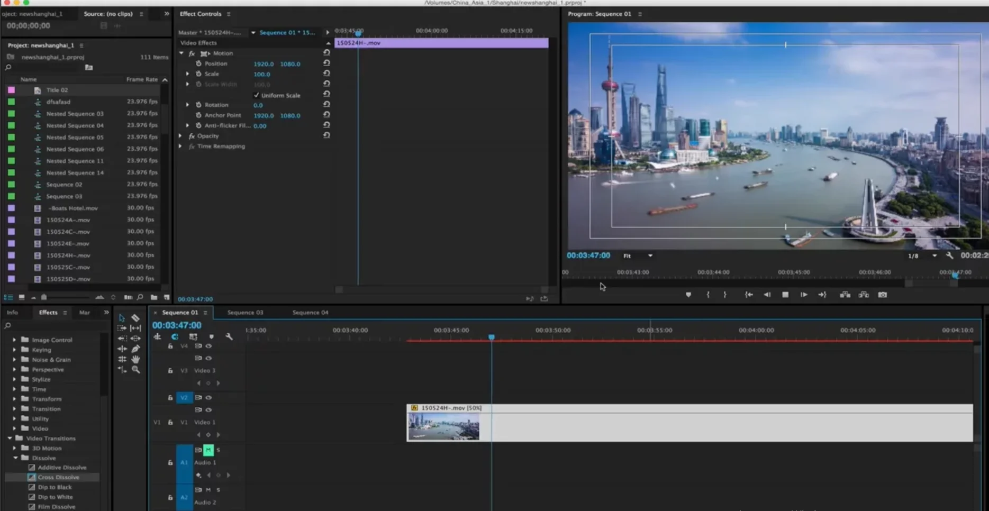Select the Pen tool in the timeline toolbar
This screenshot has height=511, width=989.
click(x=135, y=349)
